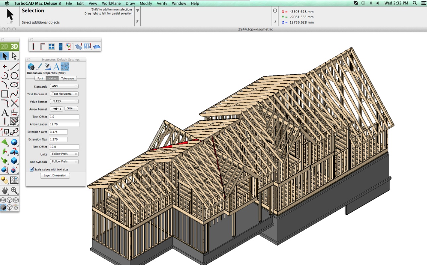Viewport: 427px width, 265px height.
Task: Select the Line drawing tool
Action: pos(14,66)
